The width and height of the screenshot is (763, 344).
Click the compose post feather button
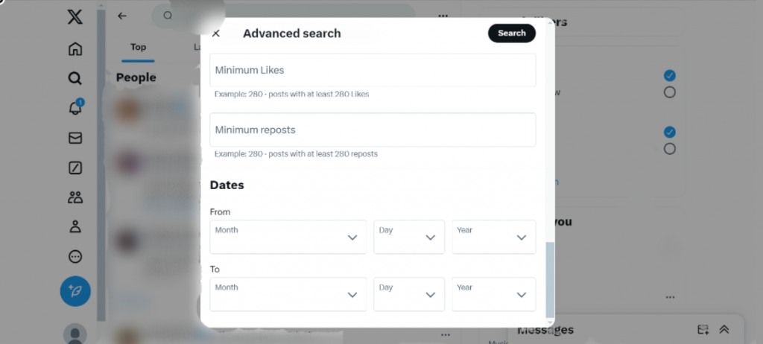[x=75, y=290]
